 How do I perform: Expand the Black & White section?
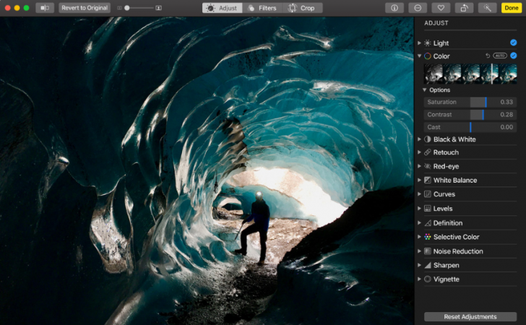click(419, 139)
